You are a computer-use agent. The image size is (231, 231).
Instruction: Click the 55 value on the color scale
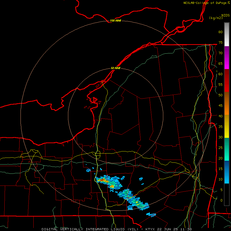tap(220, 84)
